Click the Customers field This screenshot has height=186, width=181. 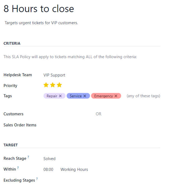click(x=67, y=114)
